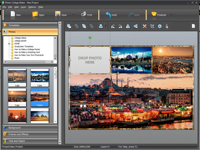Select the 2.jpg thumbnail
The image size is (200, 150).
click(x=40, y=77)
